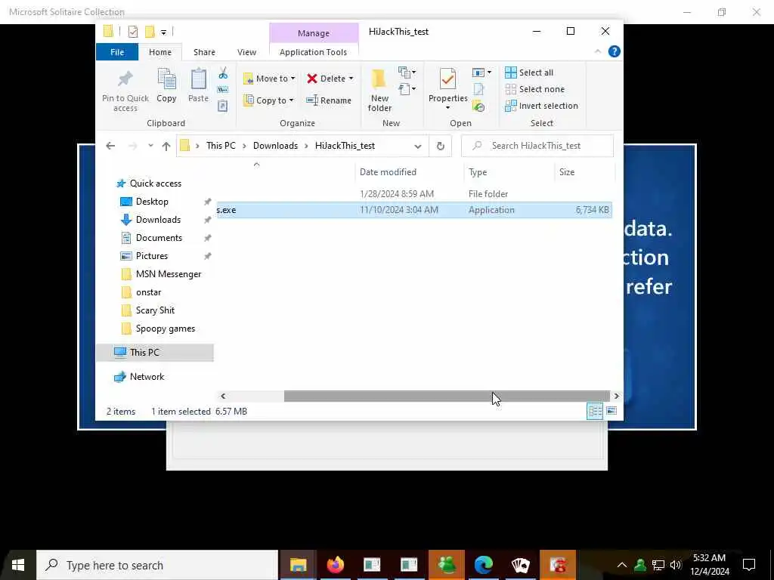The height and width of the screenshot is (580, 774).
Task: Open Firefox from the taskbar
Action: coord(335,565)
